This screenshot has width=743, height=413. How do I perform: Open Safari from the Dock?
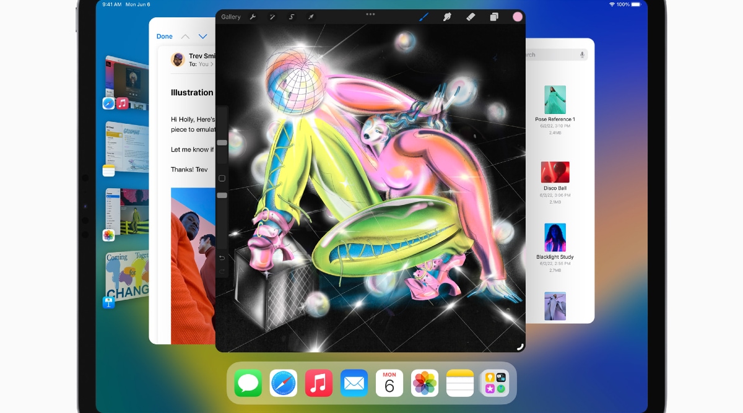point(283,382)
